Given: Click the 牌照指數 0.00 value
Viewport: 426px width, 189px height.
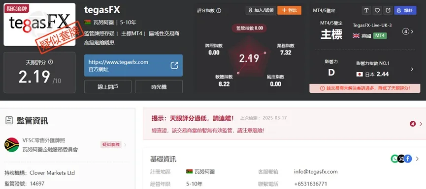Looking at the screenshot, I should 214,53.
